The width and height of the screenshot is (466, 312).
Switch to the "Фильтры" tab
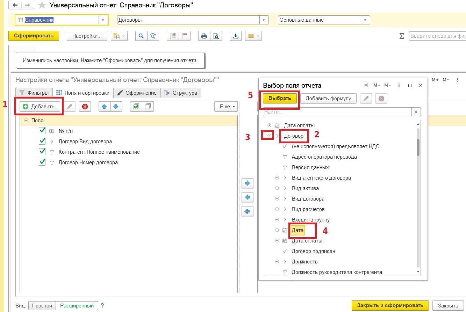click(34, 93)
